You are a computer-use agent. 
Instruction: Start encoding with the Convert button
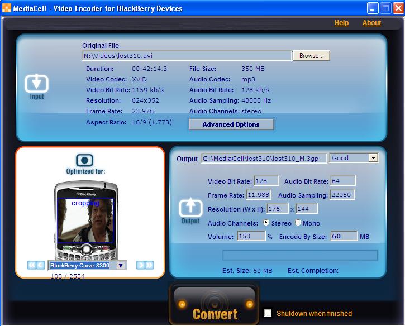click(x=215, y=305)
